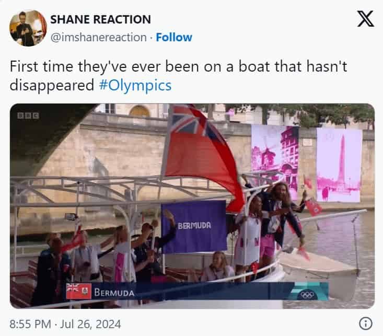Open the #Olympics hashtag
Screen dimensions: 383x336
pos(135,85)
